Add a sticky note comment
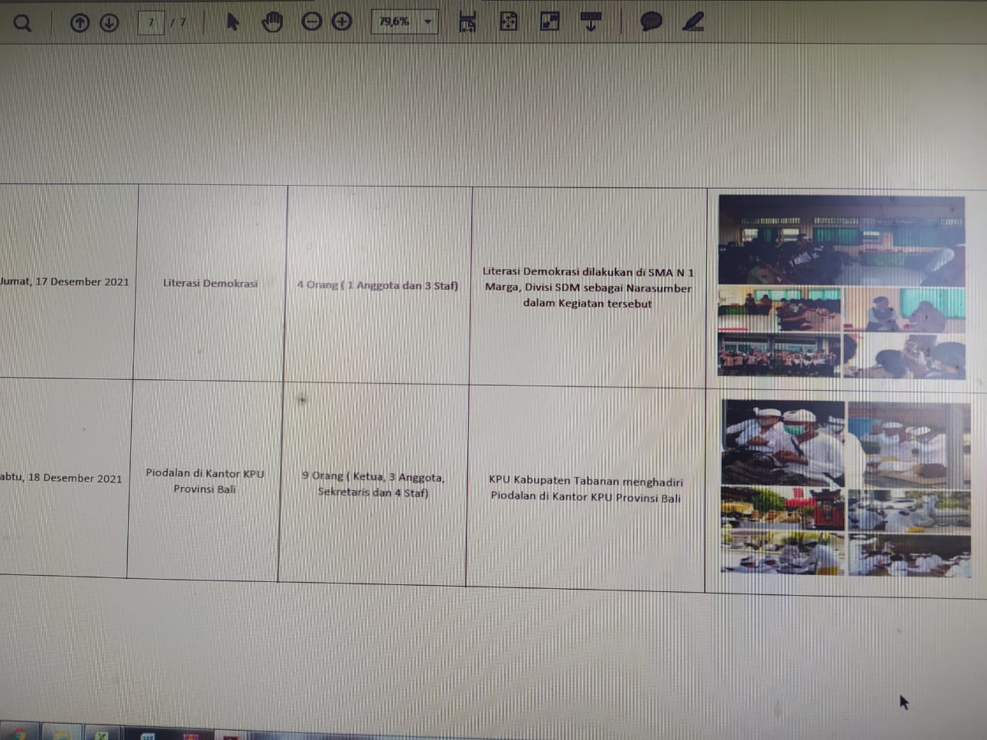Screen dimensions: 987x740 pos(651,22)
